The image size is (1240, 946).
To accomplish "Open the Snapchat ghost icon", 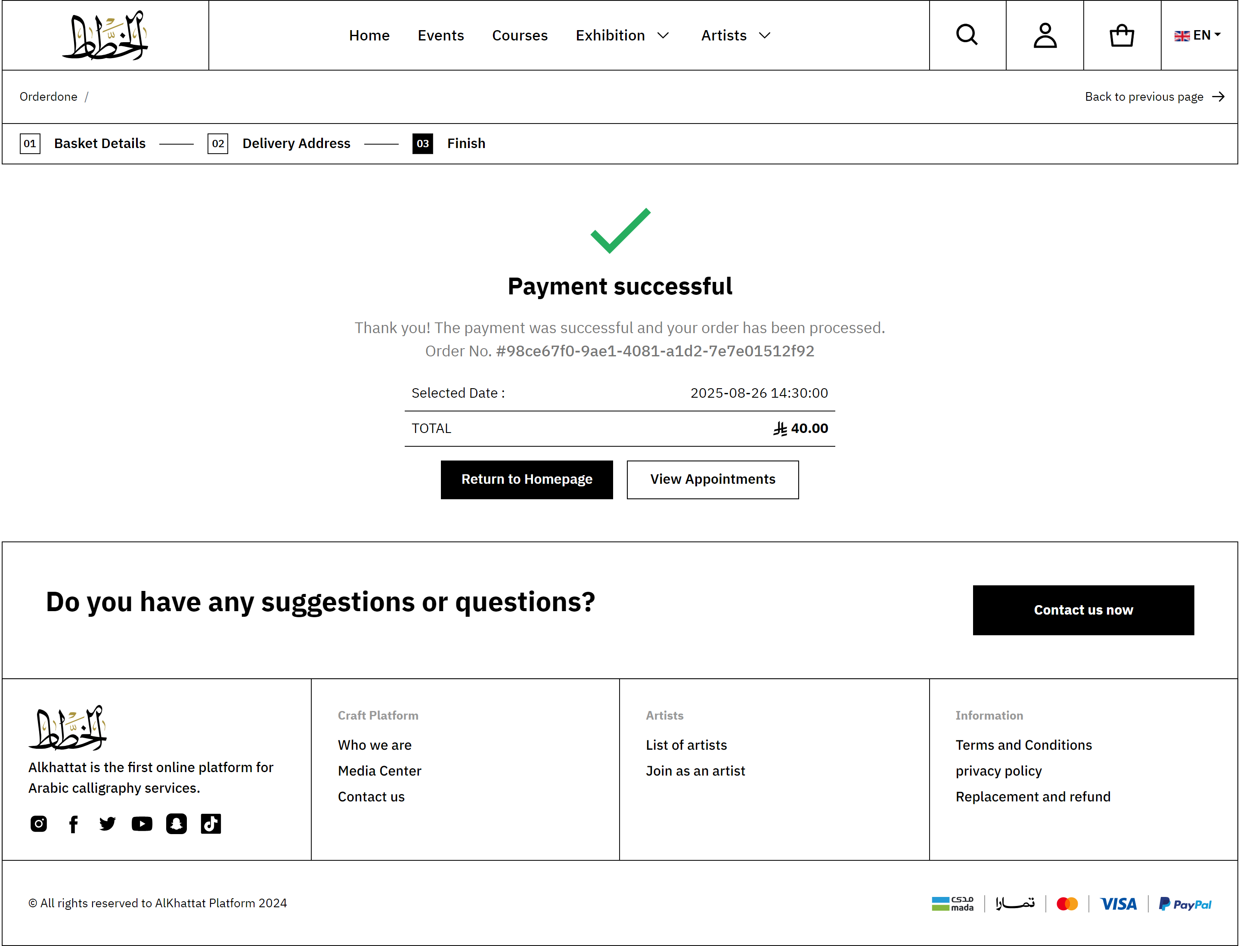I will coord(177,824).
